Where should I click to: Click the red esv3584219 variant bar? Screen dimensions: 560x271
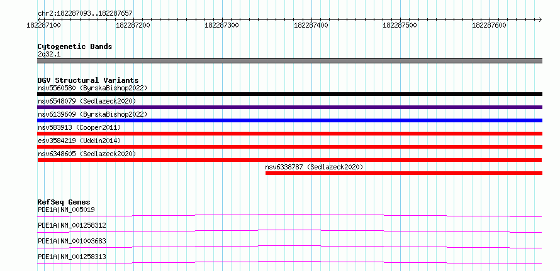[289, 147]
